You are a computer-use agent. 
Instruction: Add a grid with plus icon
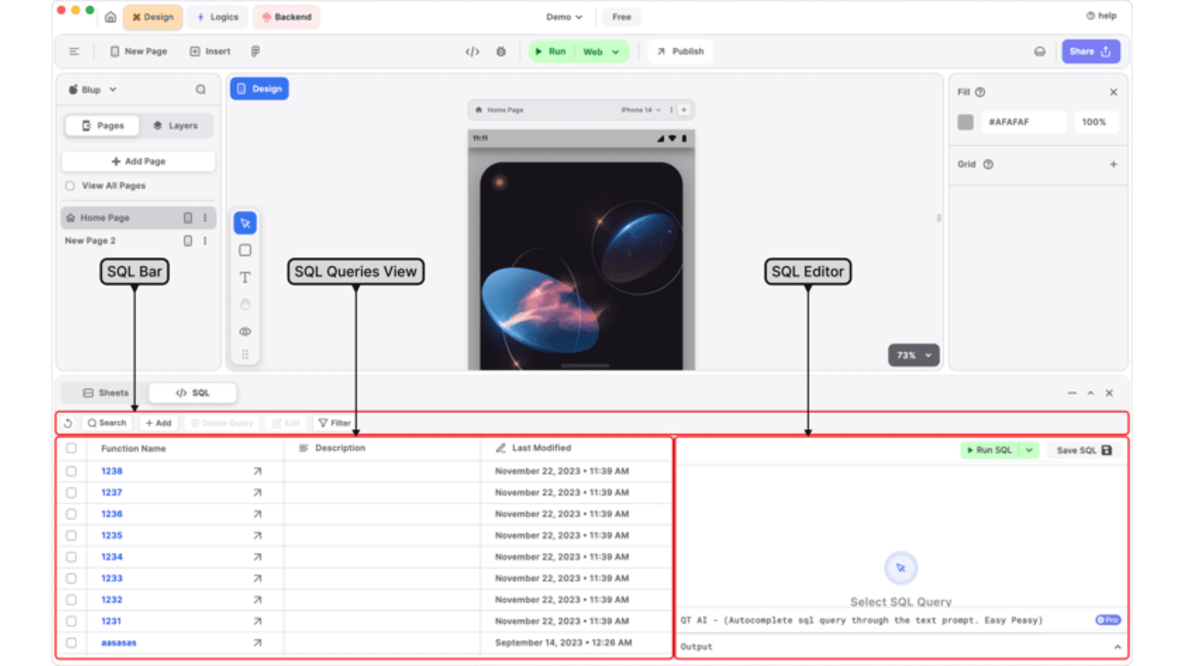(x=1114, y=165)
